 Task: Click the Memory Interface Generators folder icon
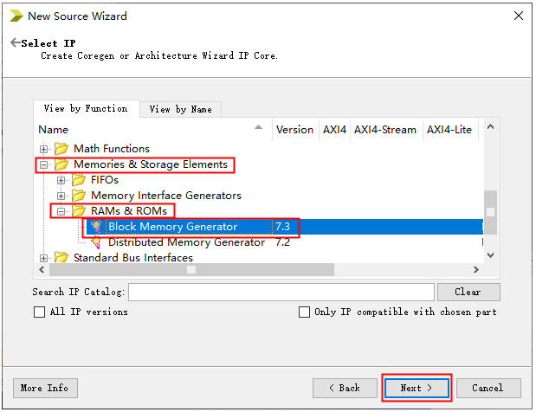pos(79,196)
